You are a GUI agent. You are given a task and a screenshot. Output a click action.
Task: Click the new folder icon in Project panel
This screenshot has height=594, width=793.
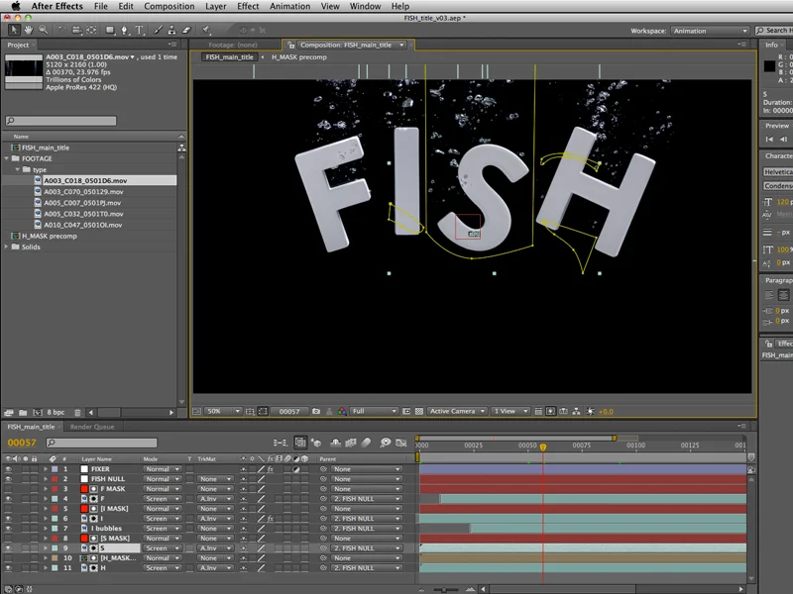point(23,412)
